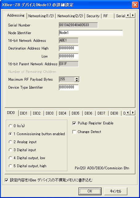Open the Networking(2/2) tab

point(70,16)
